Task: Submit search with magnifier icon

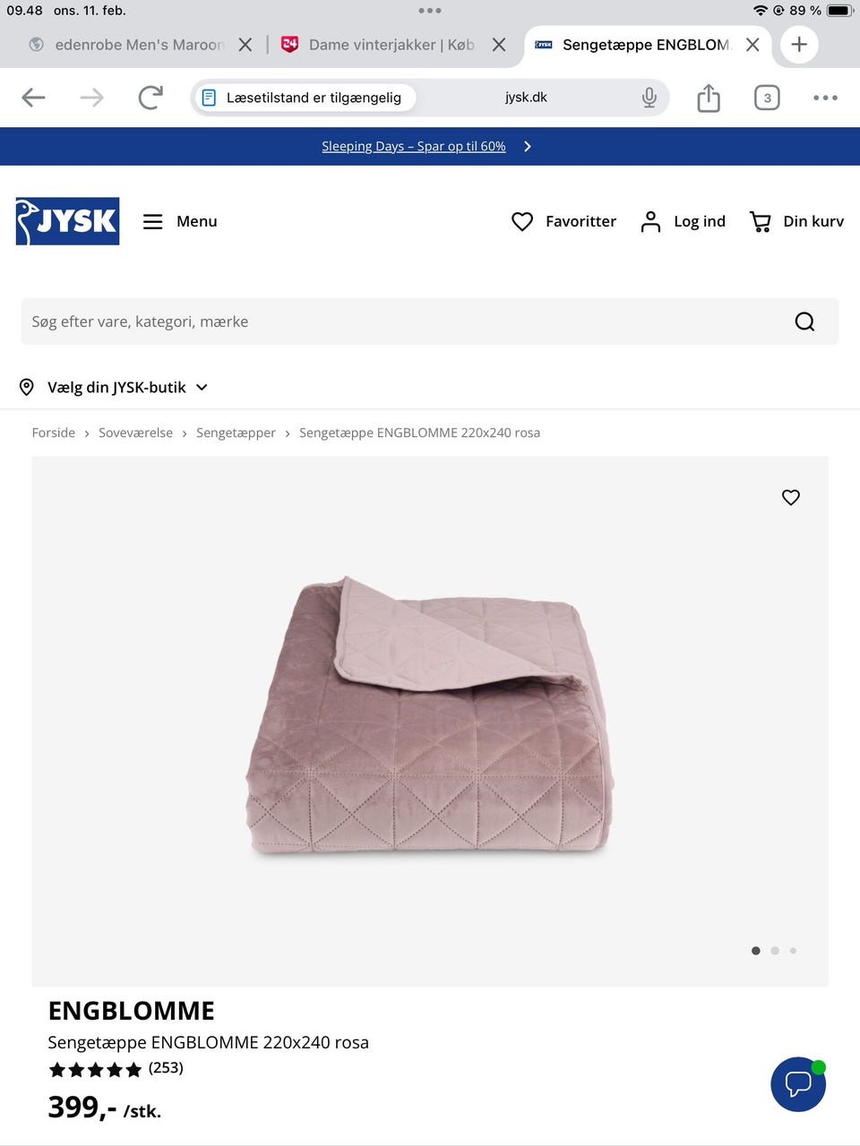Action: tap(804, 321)
